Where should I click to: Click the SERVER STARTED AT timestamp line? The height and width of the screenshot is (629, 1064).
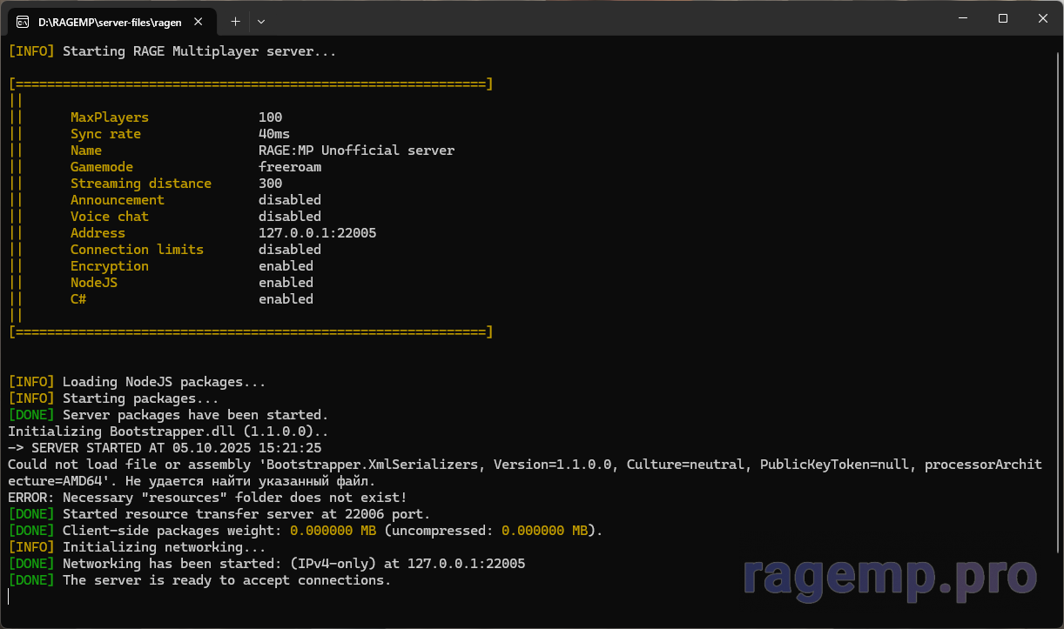[165, 448]
